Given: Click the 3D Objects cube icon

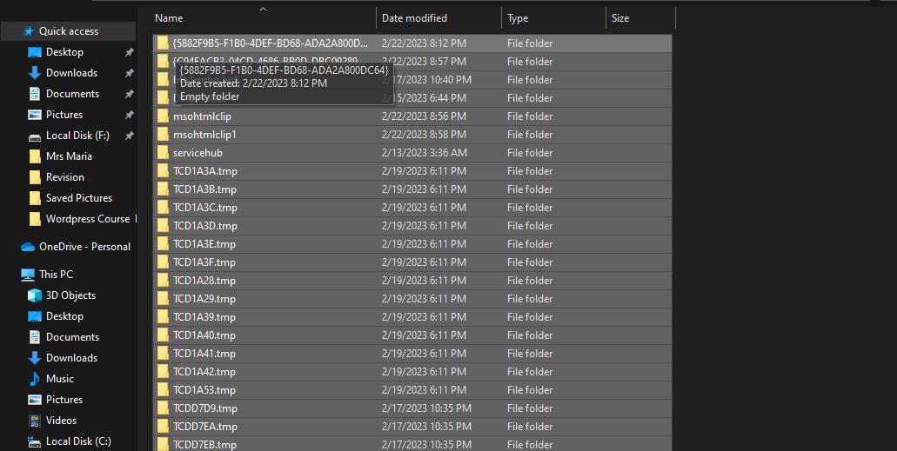Looking at the screenshot, I should pyautogui.click(x=35, y=295).
